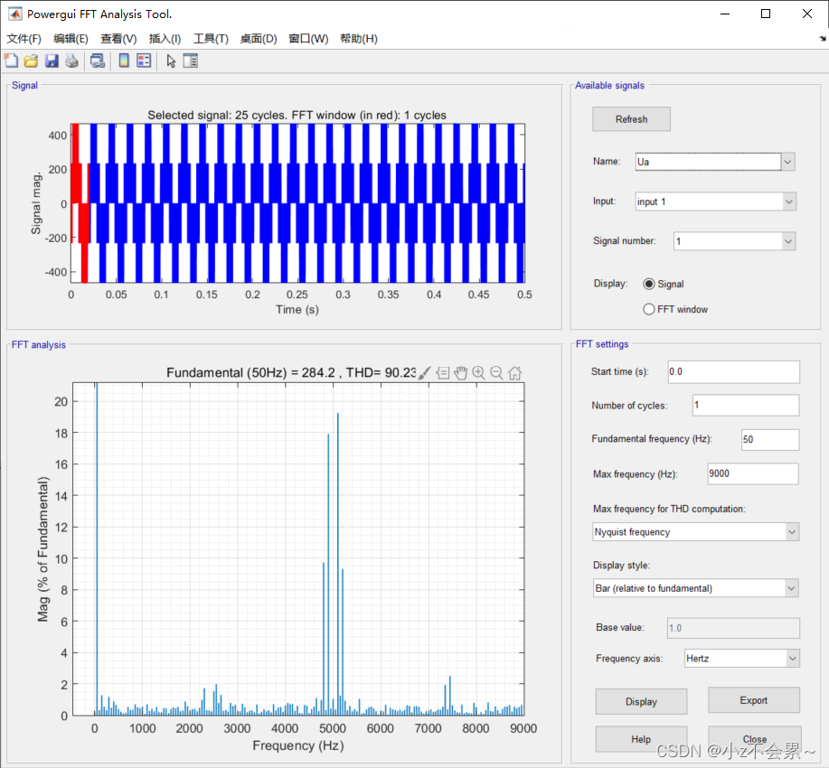The height and width of the screenshot is (768, 829).
Task: Open the Input dropdown showing input 1
Action: point(789,201)
